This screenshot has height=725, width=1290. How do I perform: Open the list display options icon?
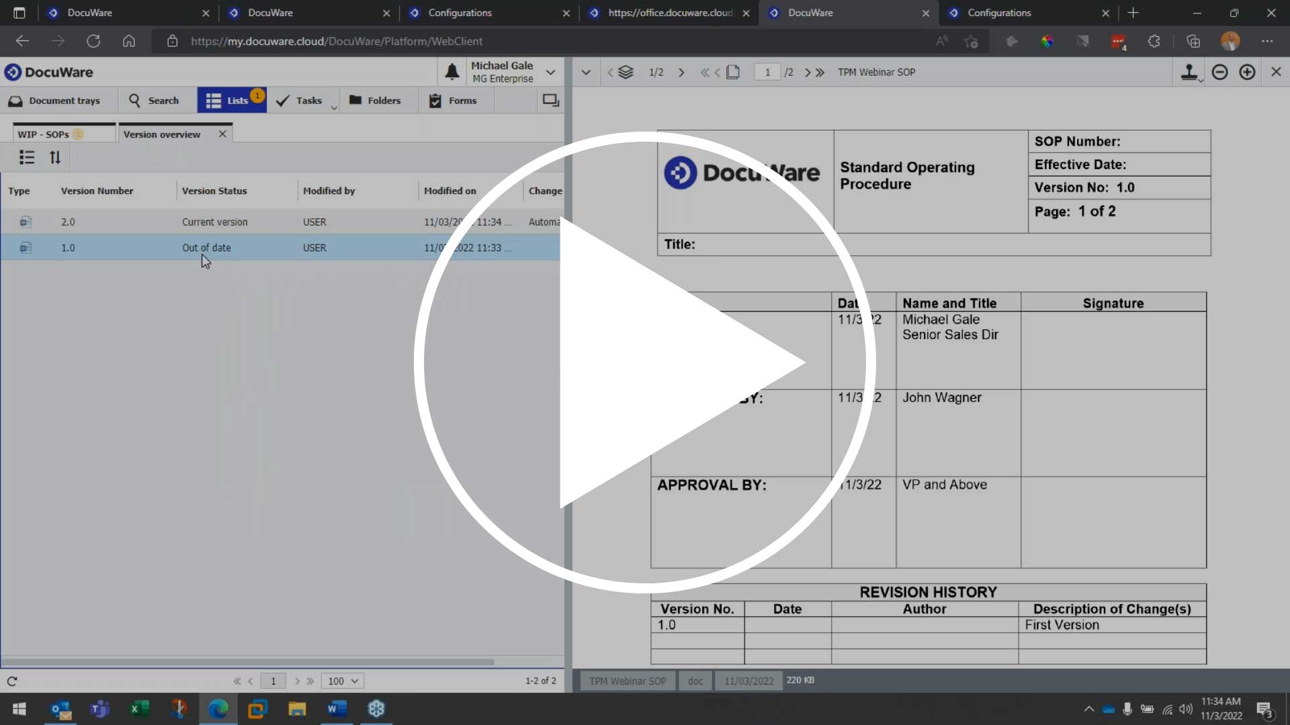[x=27, y=158]
